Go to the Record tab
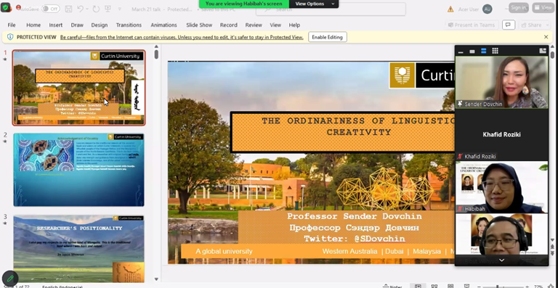 (x=228, y=25)
